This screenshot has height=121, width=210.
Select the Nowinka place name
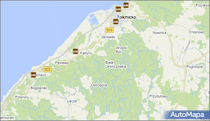[x=159, y=33]
